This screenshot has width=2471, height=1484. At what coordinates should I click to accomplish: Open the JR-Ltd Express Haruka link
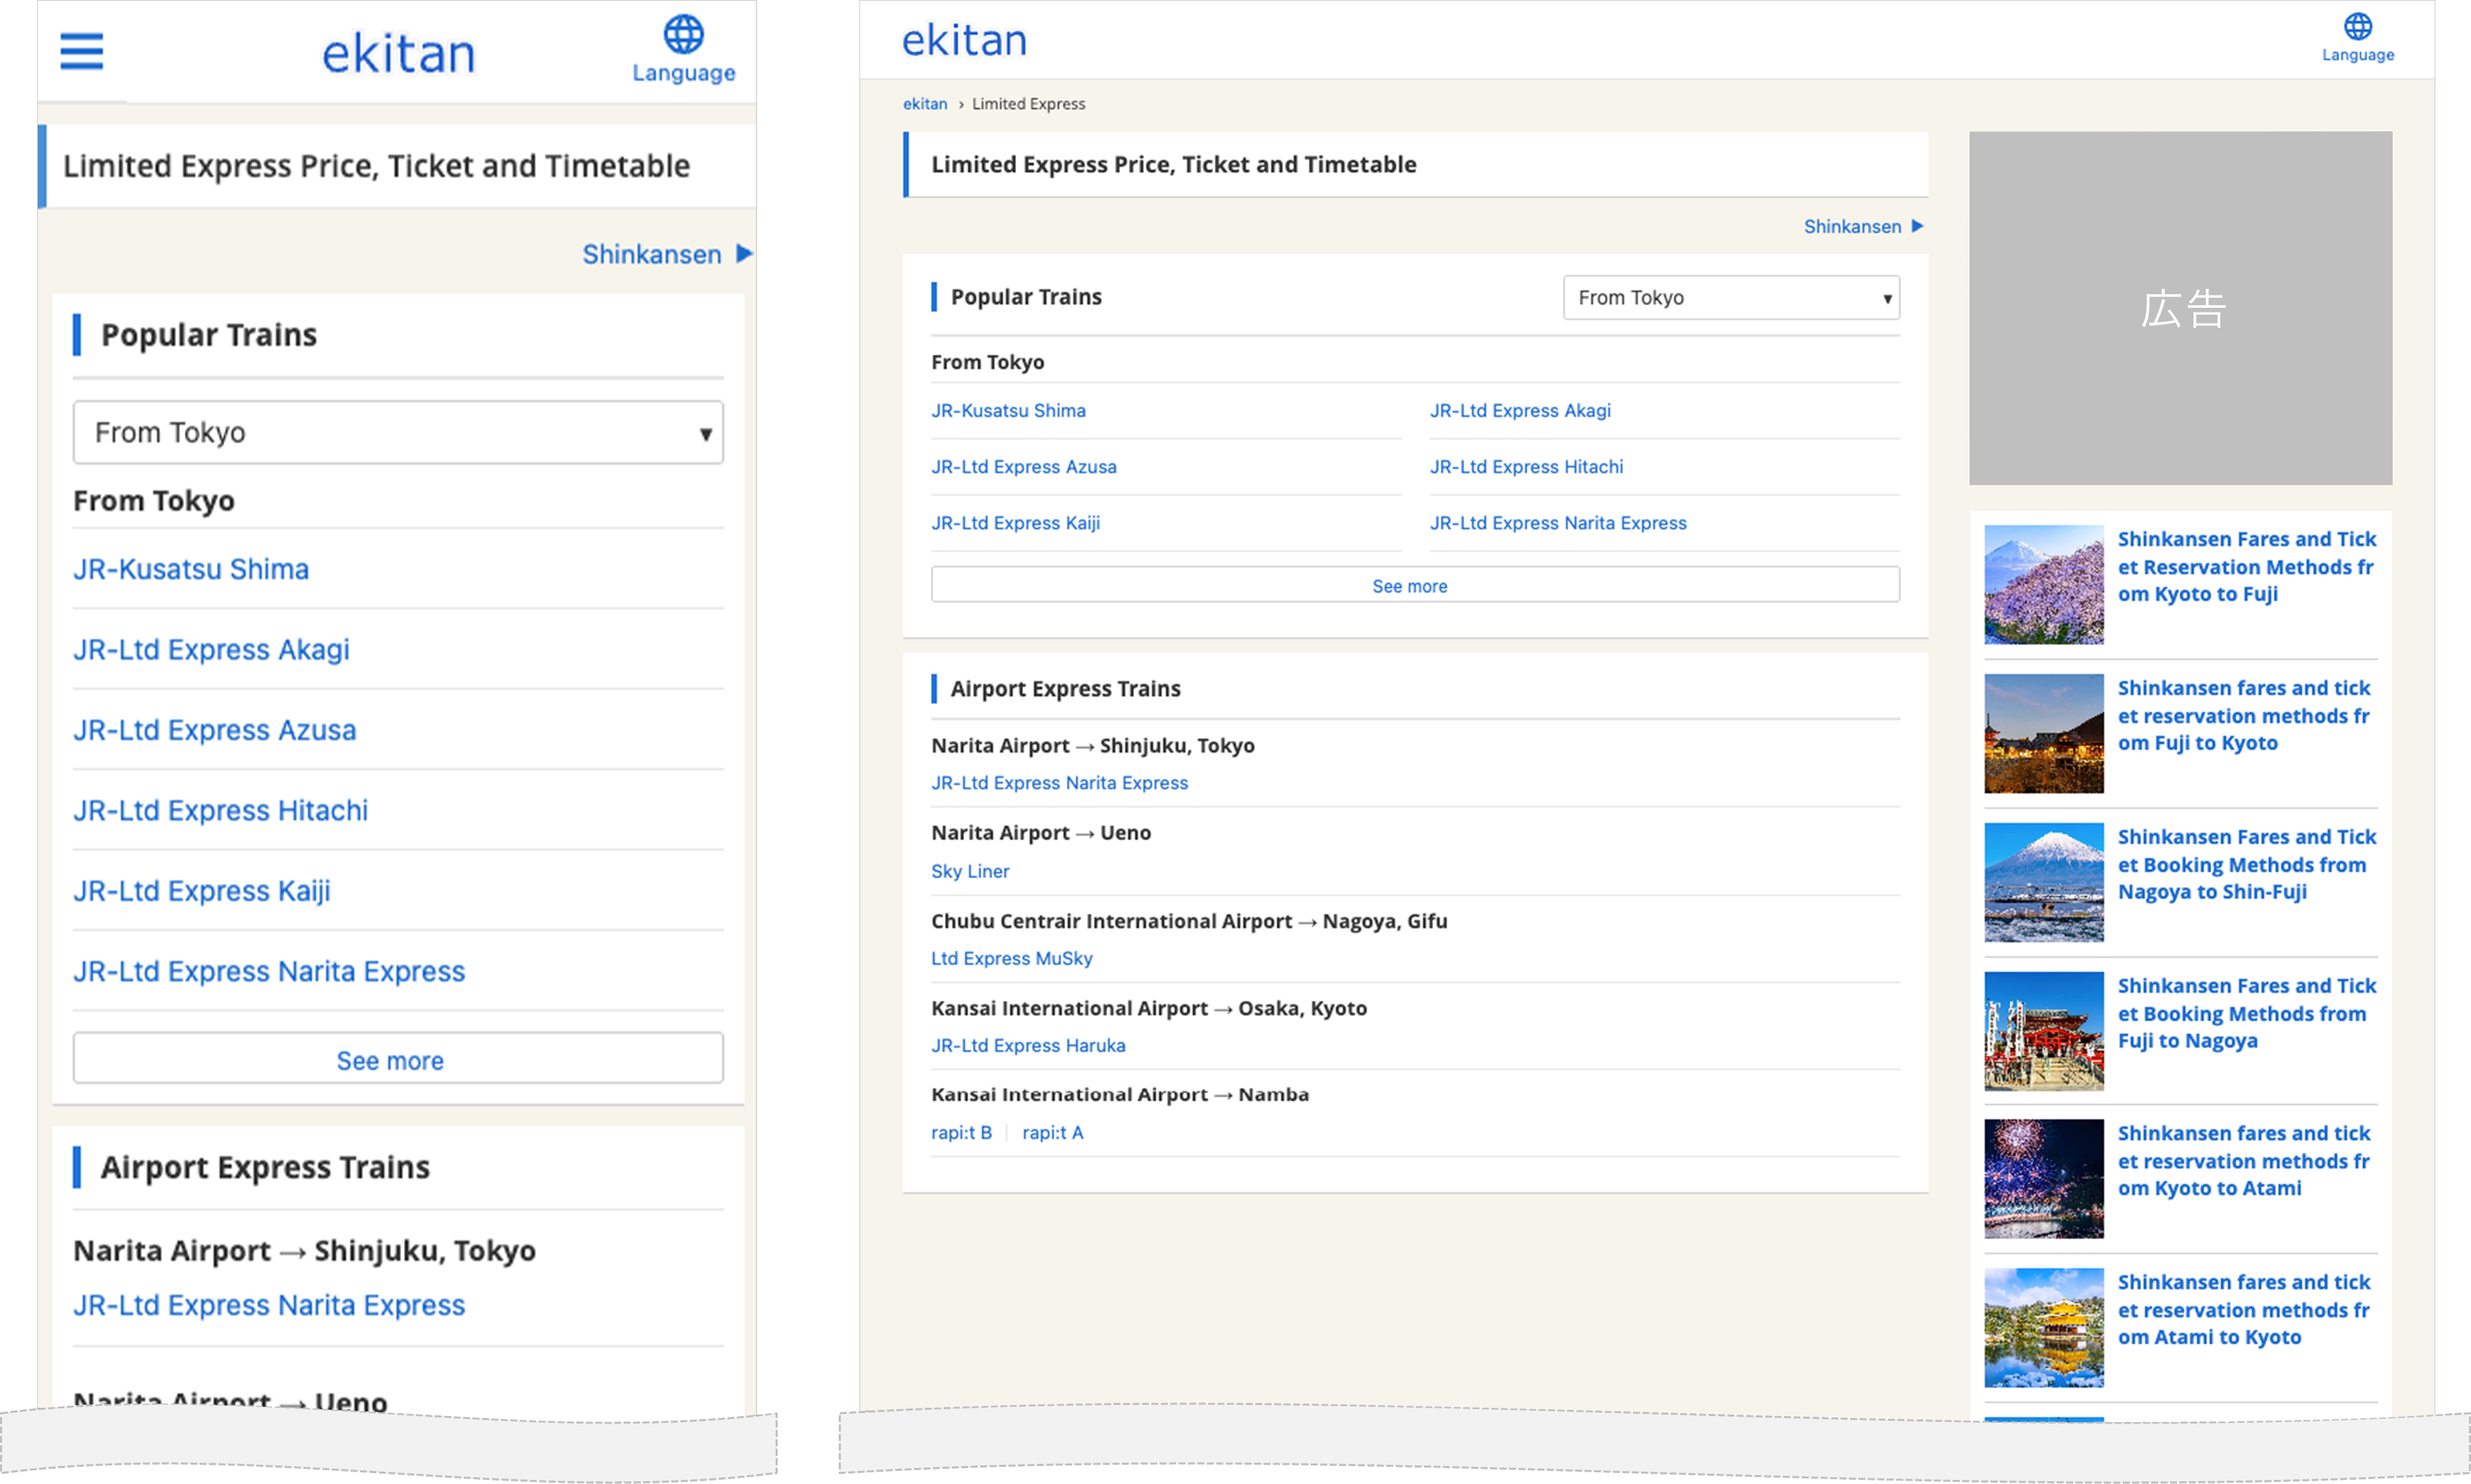click(1028, 1045)
